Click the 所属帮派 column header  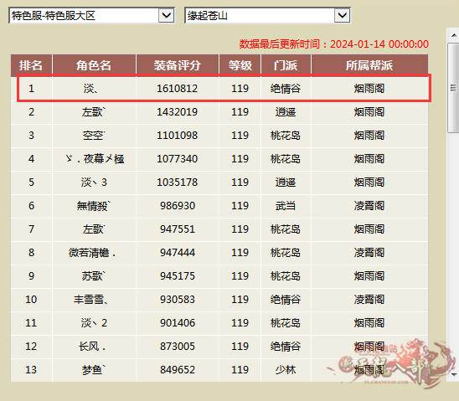coord(369,65)
